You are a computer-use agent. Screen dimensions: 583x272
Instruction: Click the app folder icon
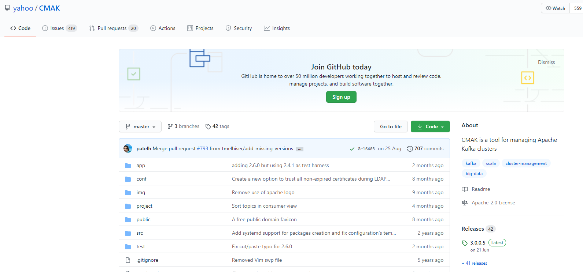point(128,166)
